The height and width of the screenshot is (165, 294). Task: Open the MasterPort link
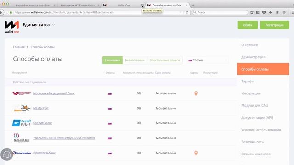tap(41, 108)
